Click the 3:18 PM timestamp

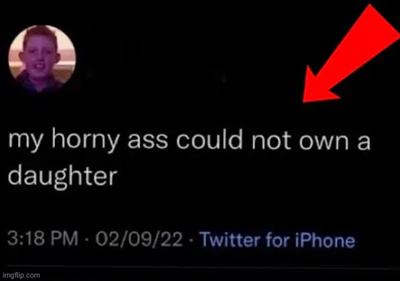pyautogui.click(x=42, y=239)
